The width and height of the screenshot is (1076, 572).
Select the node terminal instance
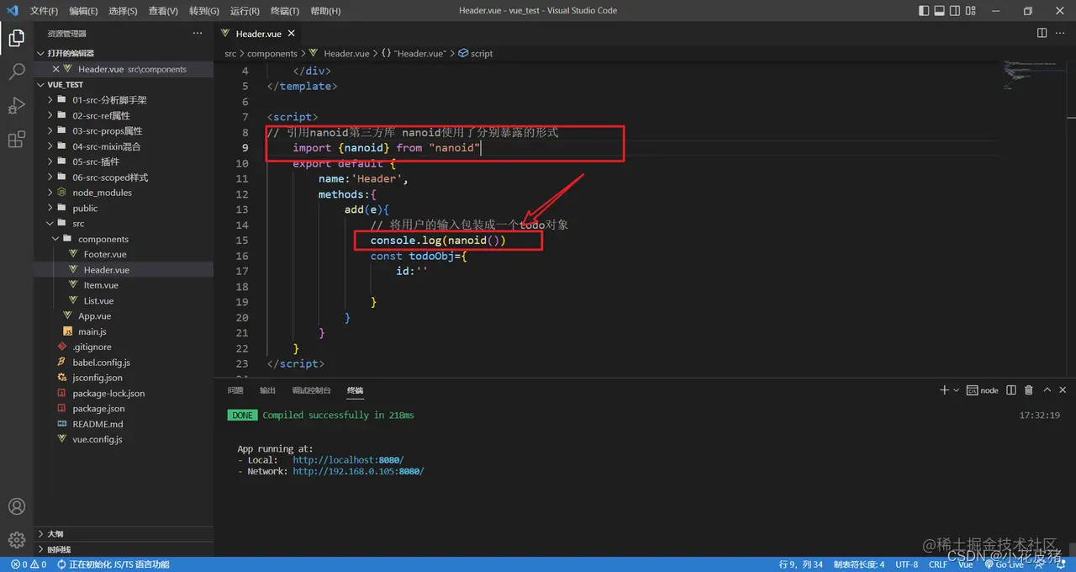click(x=983, y=390)
